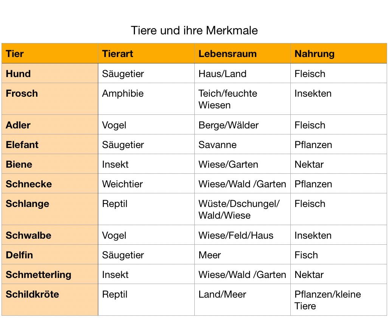Select the 'Hund' row label cell

tap(50, 74)
